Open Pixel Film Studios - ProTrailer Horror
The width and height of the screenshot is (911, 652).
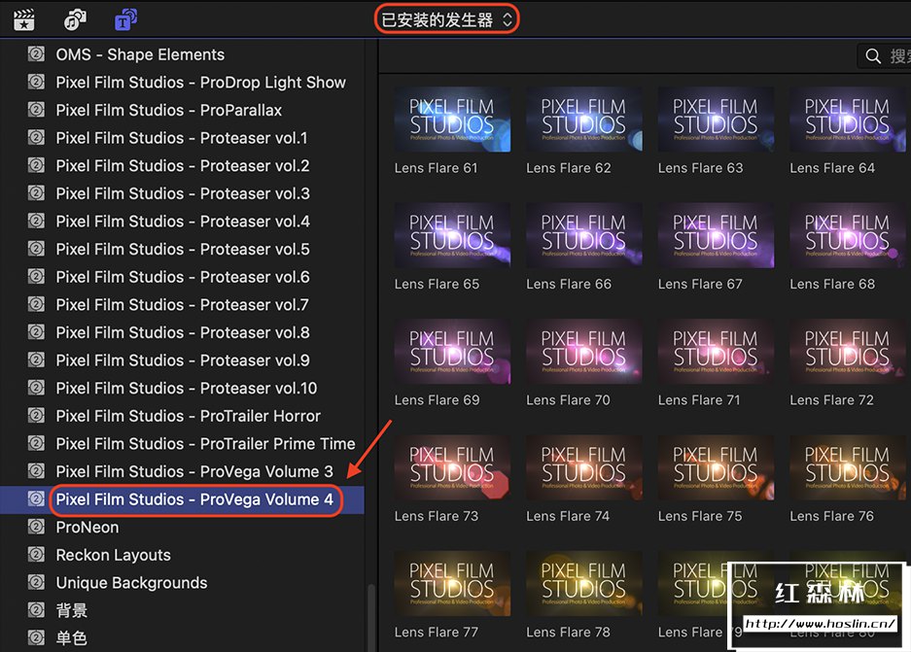point(189,416)
